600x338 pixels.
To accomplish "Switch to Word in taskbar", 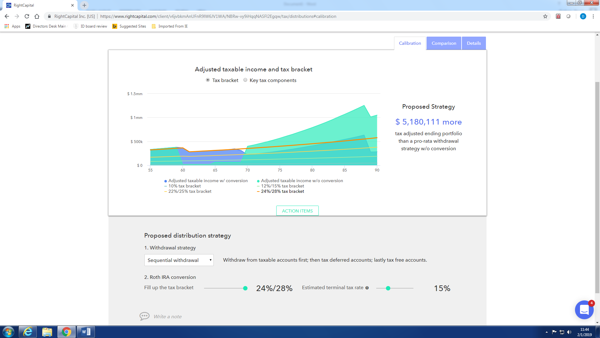I will pyautogui.click(x=86, y=332).
